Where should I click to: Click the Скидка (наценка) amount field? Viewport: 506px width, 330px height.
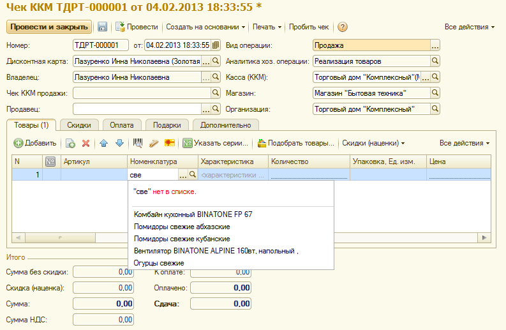[103, 288]
